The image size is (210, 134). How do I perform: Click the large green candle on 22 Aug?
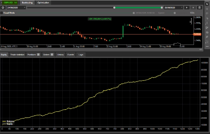(x=123, y=31)
